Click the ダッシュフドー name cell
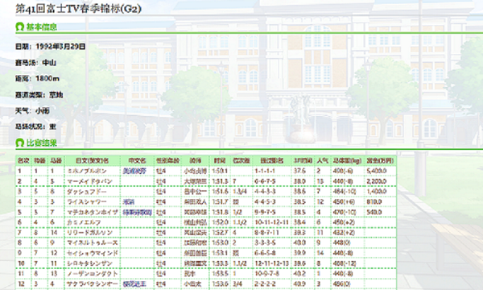 (92, 192)
